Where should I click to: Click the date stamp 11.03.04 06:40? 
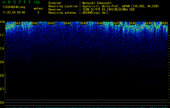tap(14, 12)
